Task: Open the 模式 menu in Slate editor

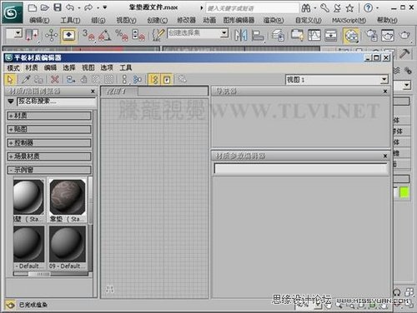Action: [13, 67]
